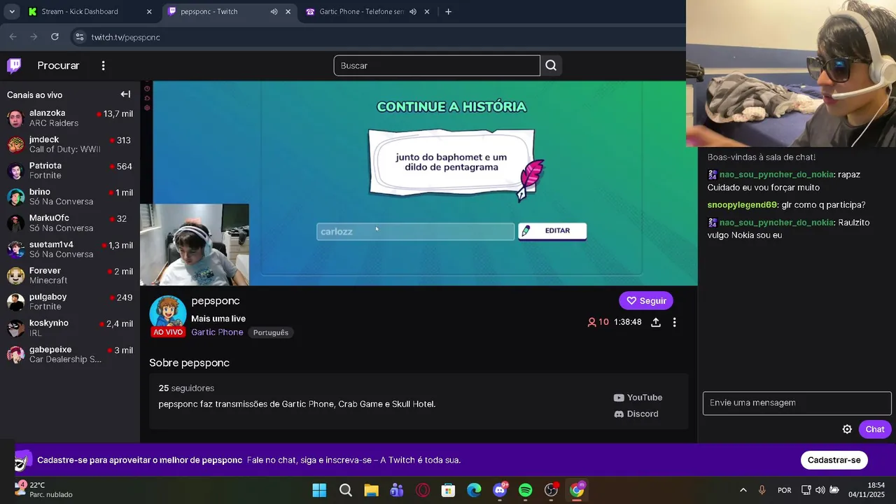
Task: Click Forever's avatar in the sidebar
Action: coord(15,276)
